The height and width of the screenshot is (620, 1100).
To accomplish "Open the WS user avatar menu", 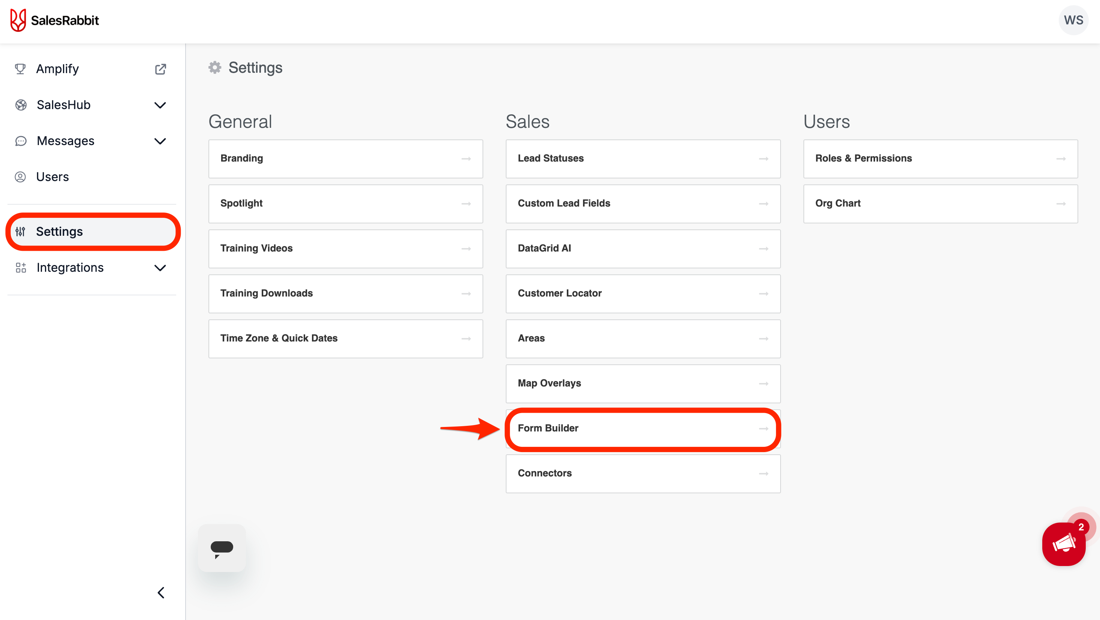I will [x=1073, y=20].
